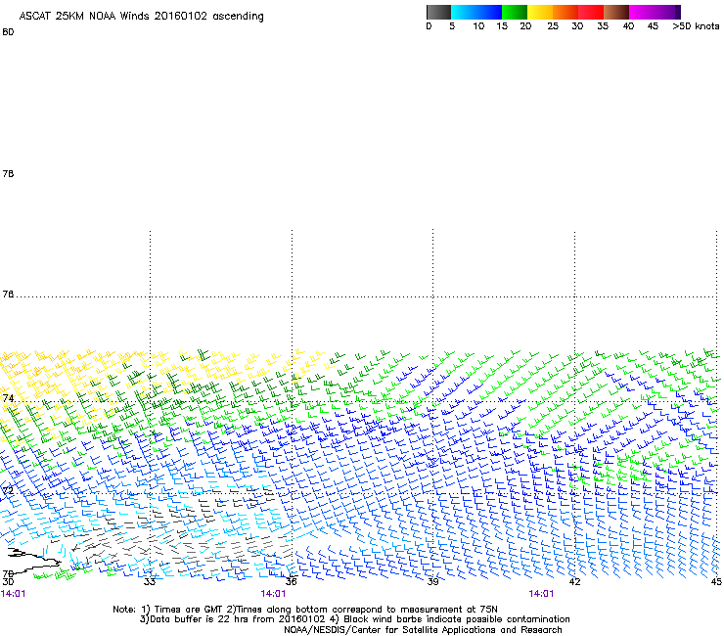Click the black coastline outline on the map
Screen dimensions: 724x636
(x=33, y=562)
